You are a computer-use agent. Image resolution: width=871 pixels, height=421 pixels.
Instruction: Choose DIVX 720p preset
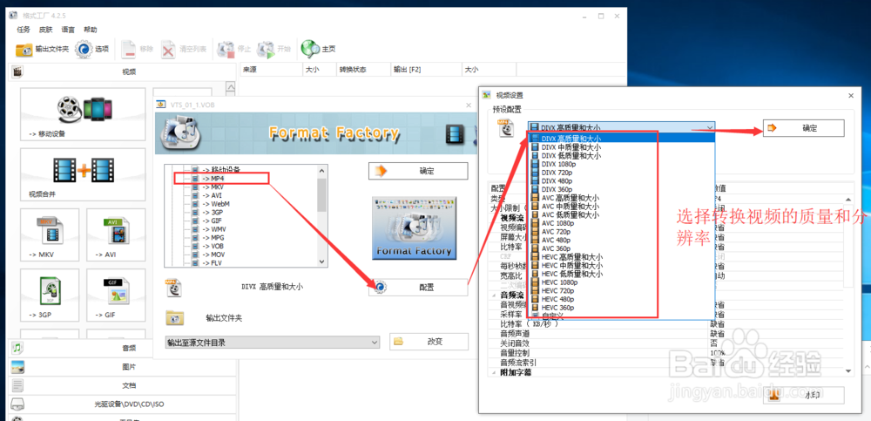point(621,173)
